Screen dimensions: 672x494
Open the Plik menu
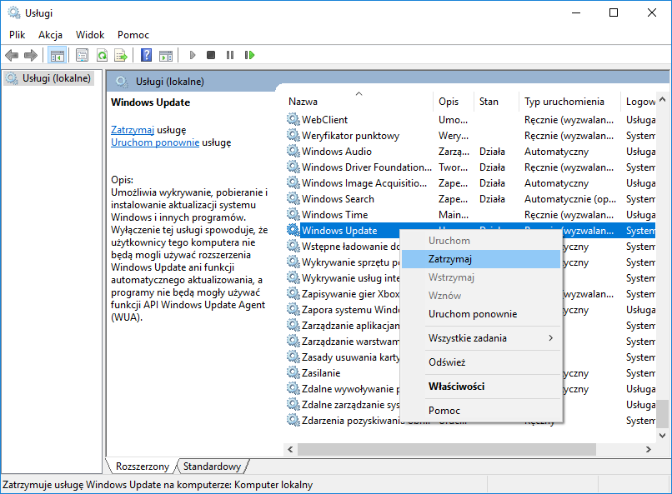(18, 35)
